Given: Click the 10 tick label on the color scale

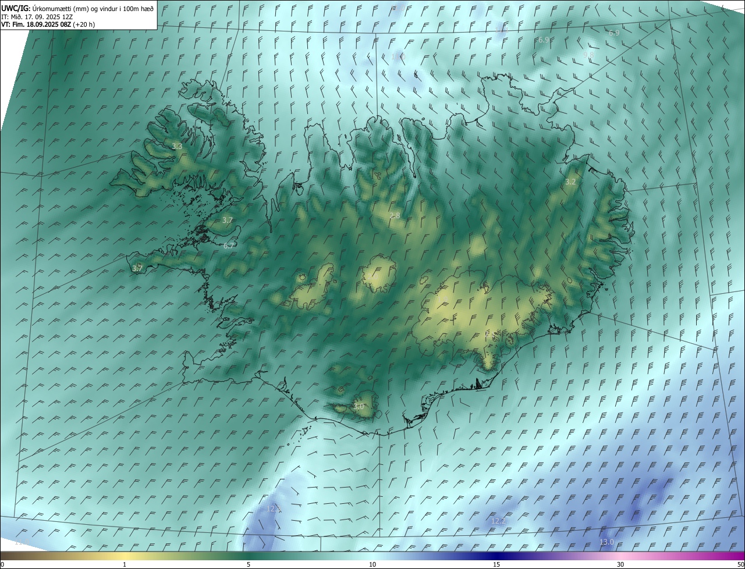Looking at the screenshot, I should (x=372, y=564).
